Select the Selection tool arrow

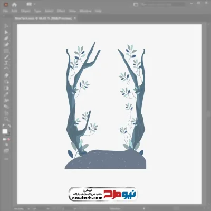[6, 26]
